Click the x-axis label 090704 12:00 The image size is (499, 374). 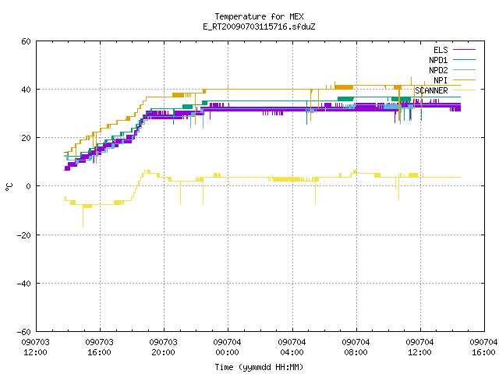point(419,348)
